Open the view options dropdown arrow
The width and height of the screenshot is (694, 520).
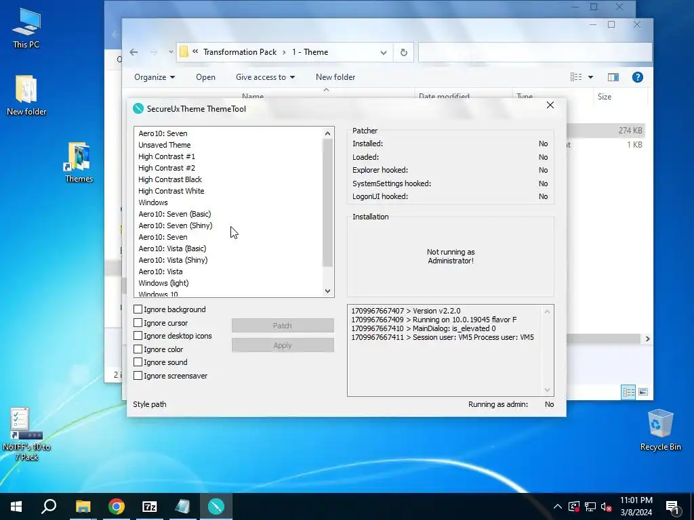point(590,77)
